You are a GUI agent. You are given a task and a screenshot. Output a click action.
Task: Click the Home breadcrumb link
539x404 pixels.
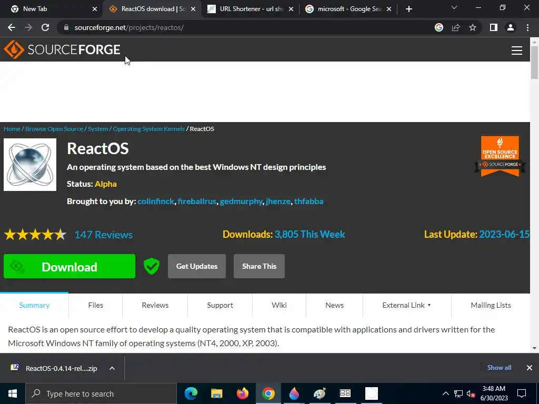click(x=12, y=129)
